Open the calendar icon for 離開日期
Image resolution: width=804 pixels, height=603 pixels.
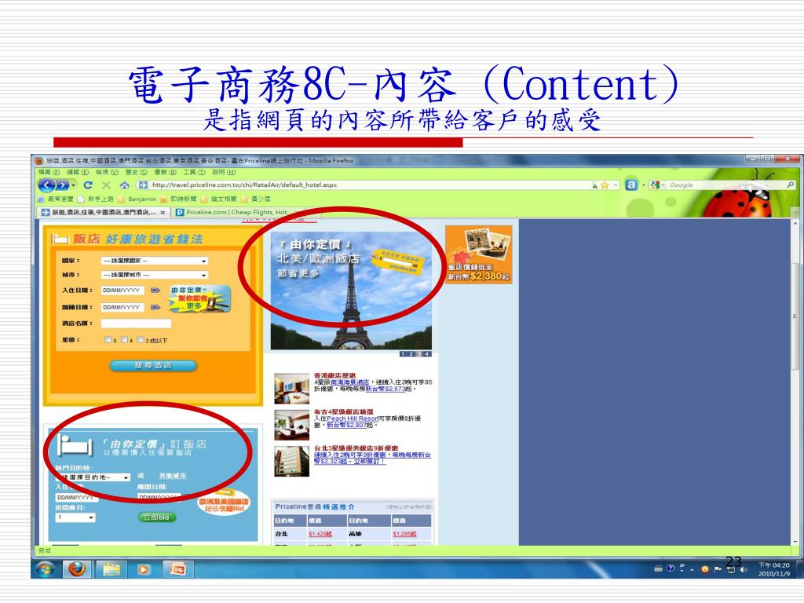(x=155, y=308)
